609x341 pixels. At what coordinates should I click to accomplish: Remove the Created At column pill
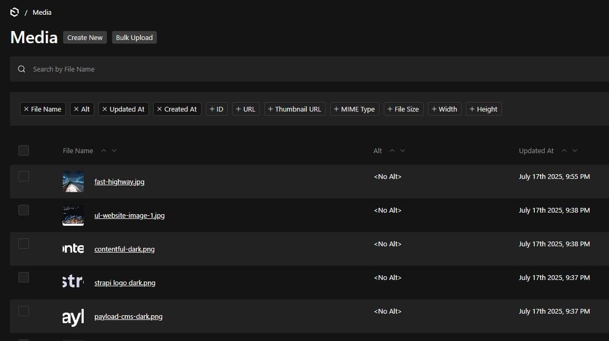(177, 109)
